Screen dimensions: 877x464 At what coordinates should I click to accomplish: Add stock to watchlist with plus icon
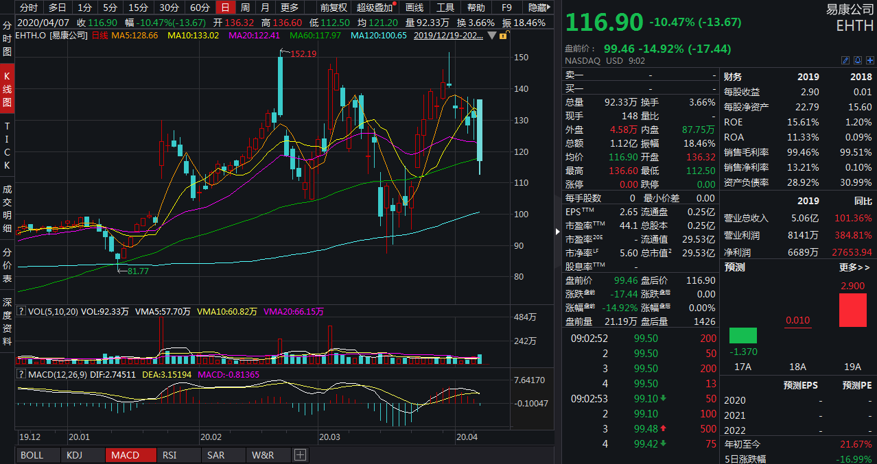pos(869,60)
